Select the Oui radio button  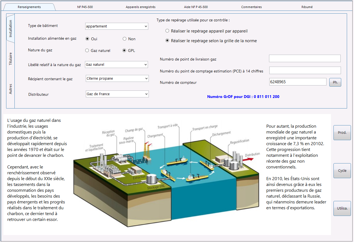[x=87, y=39]
